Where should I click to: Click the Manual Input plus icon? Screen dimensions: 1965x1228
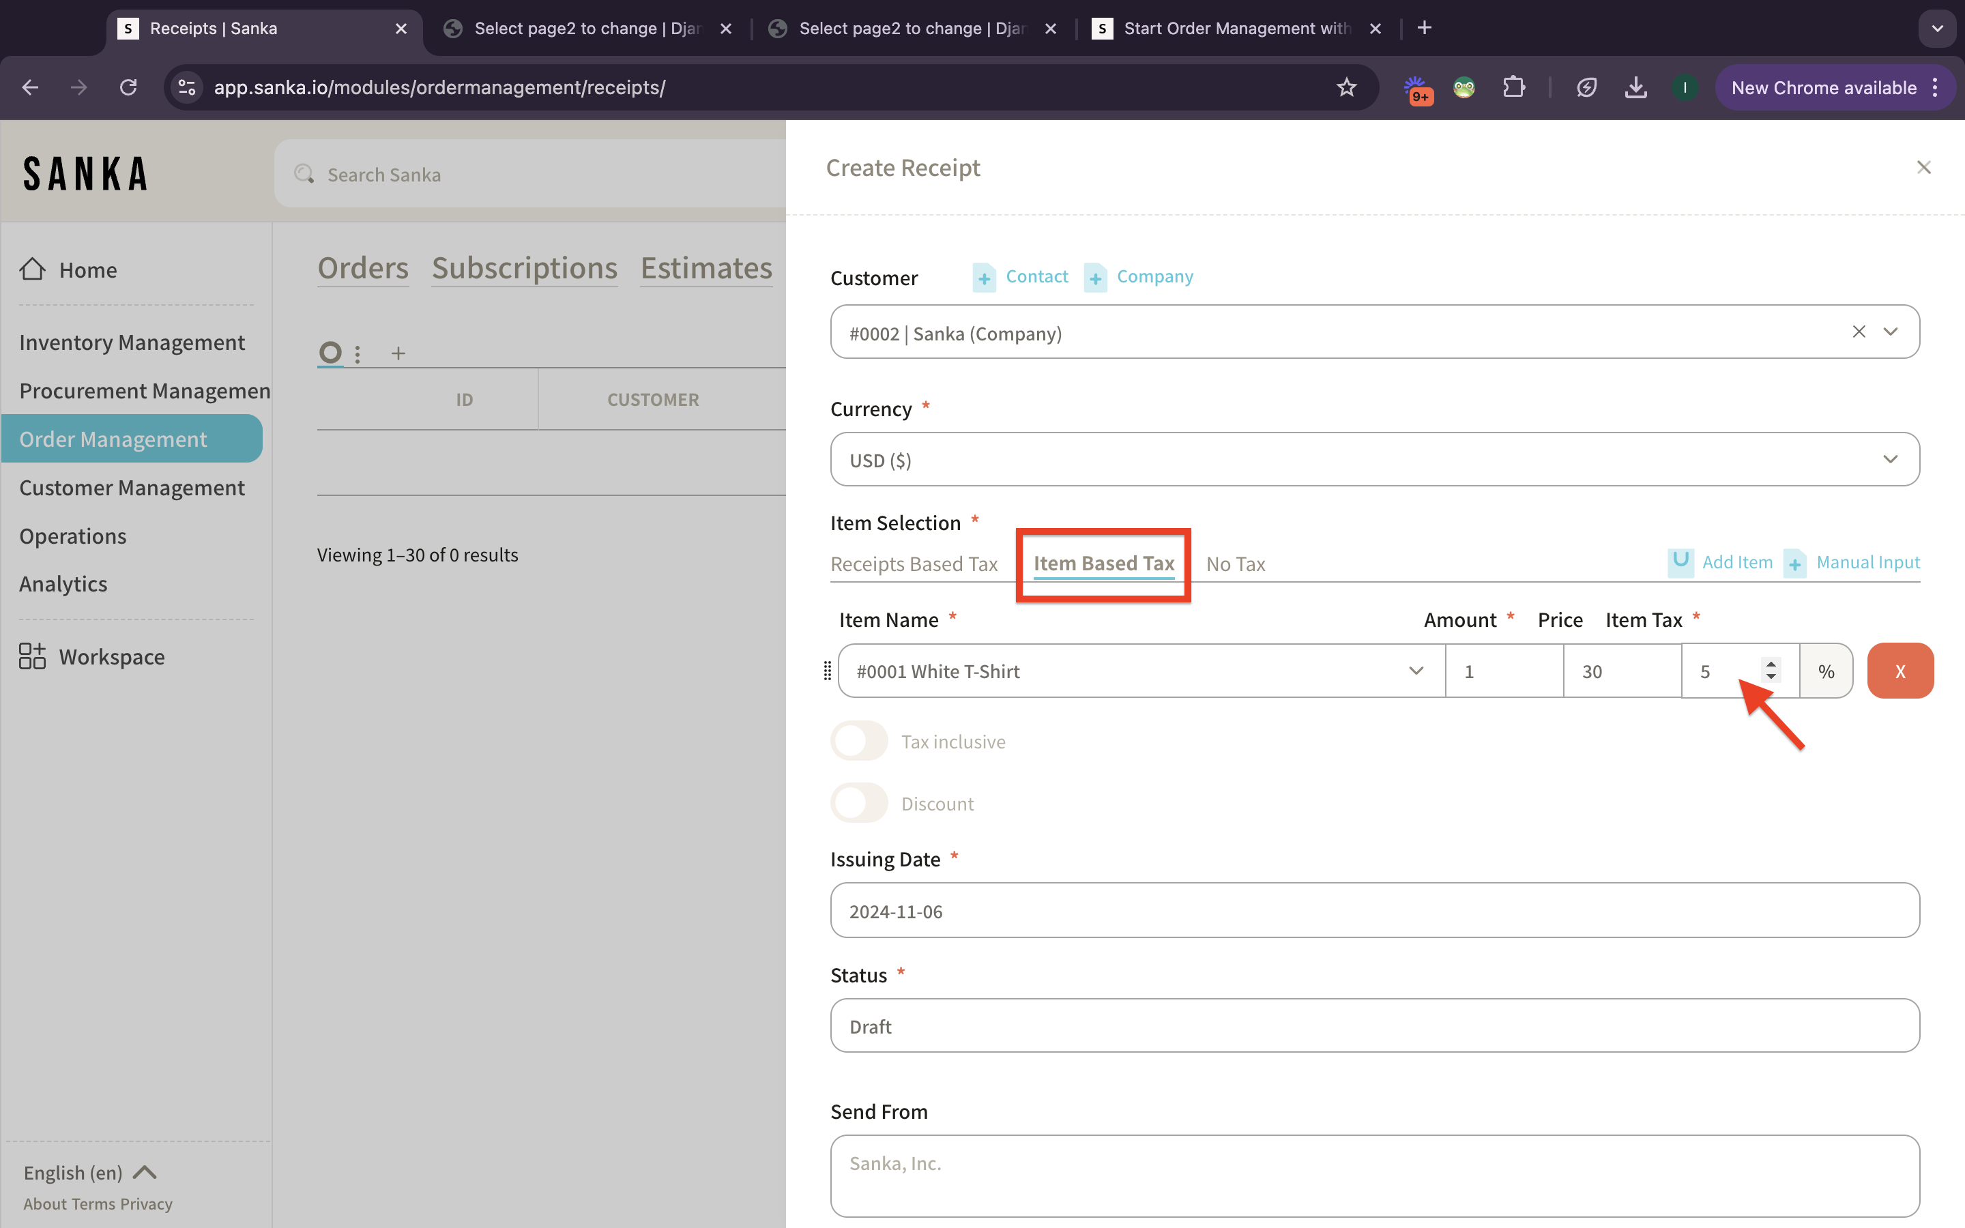pyautogui.click(x=1794, y=563)
